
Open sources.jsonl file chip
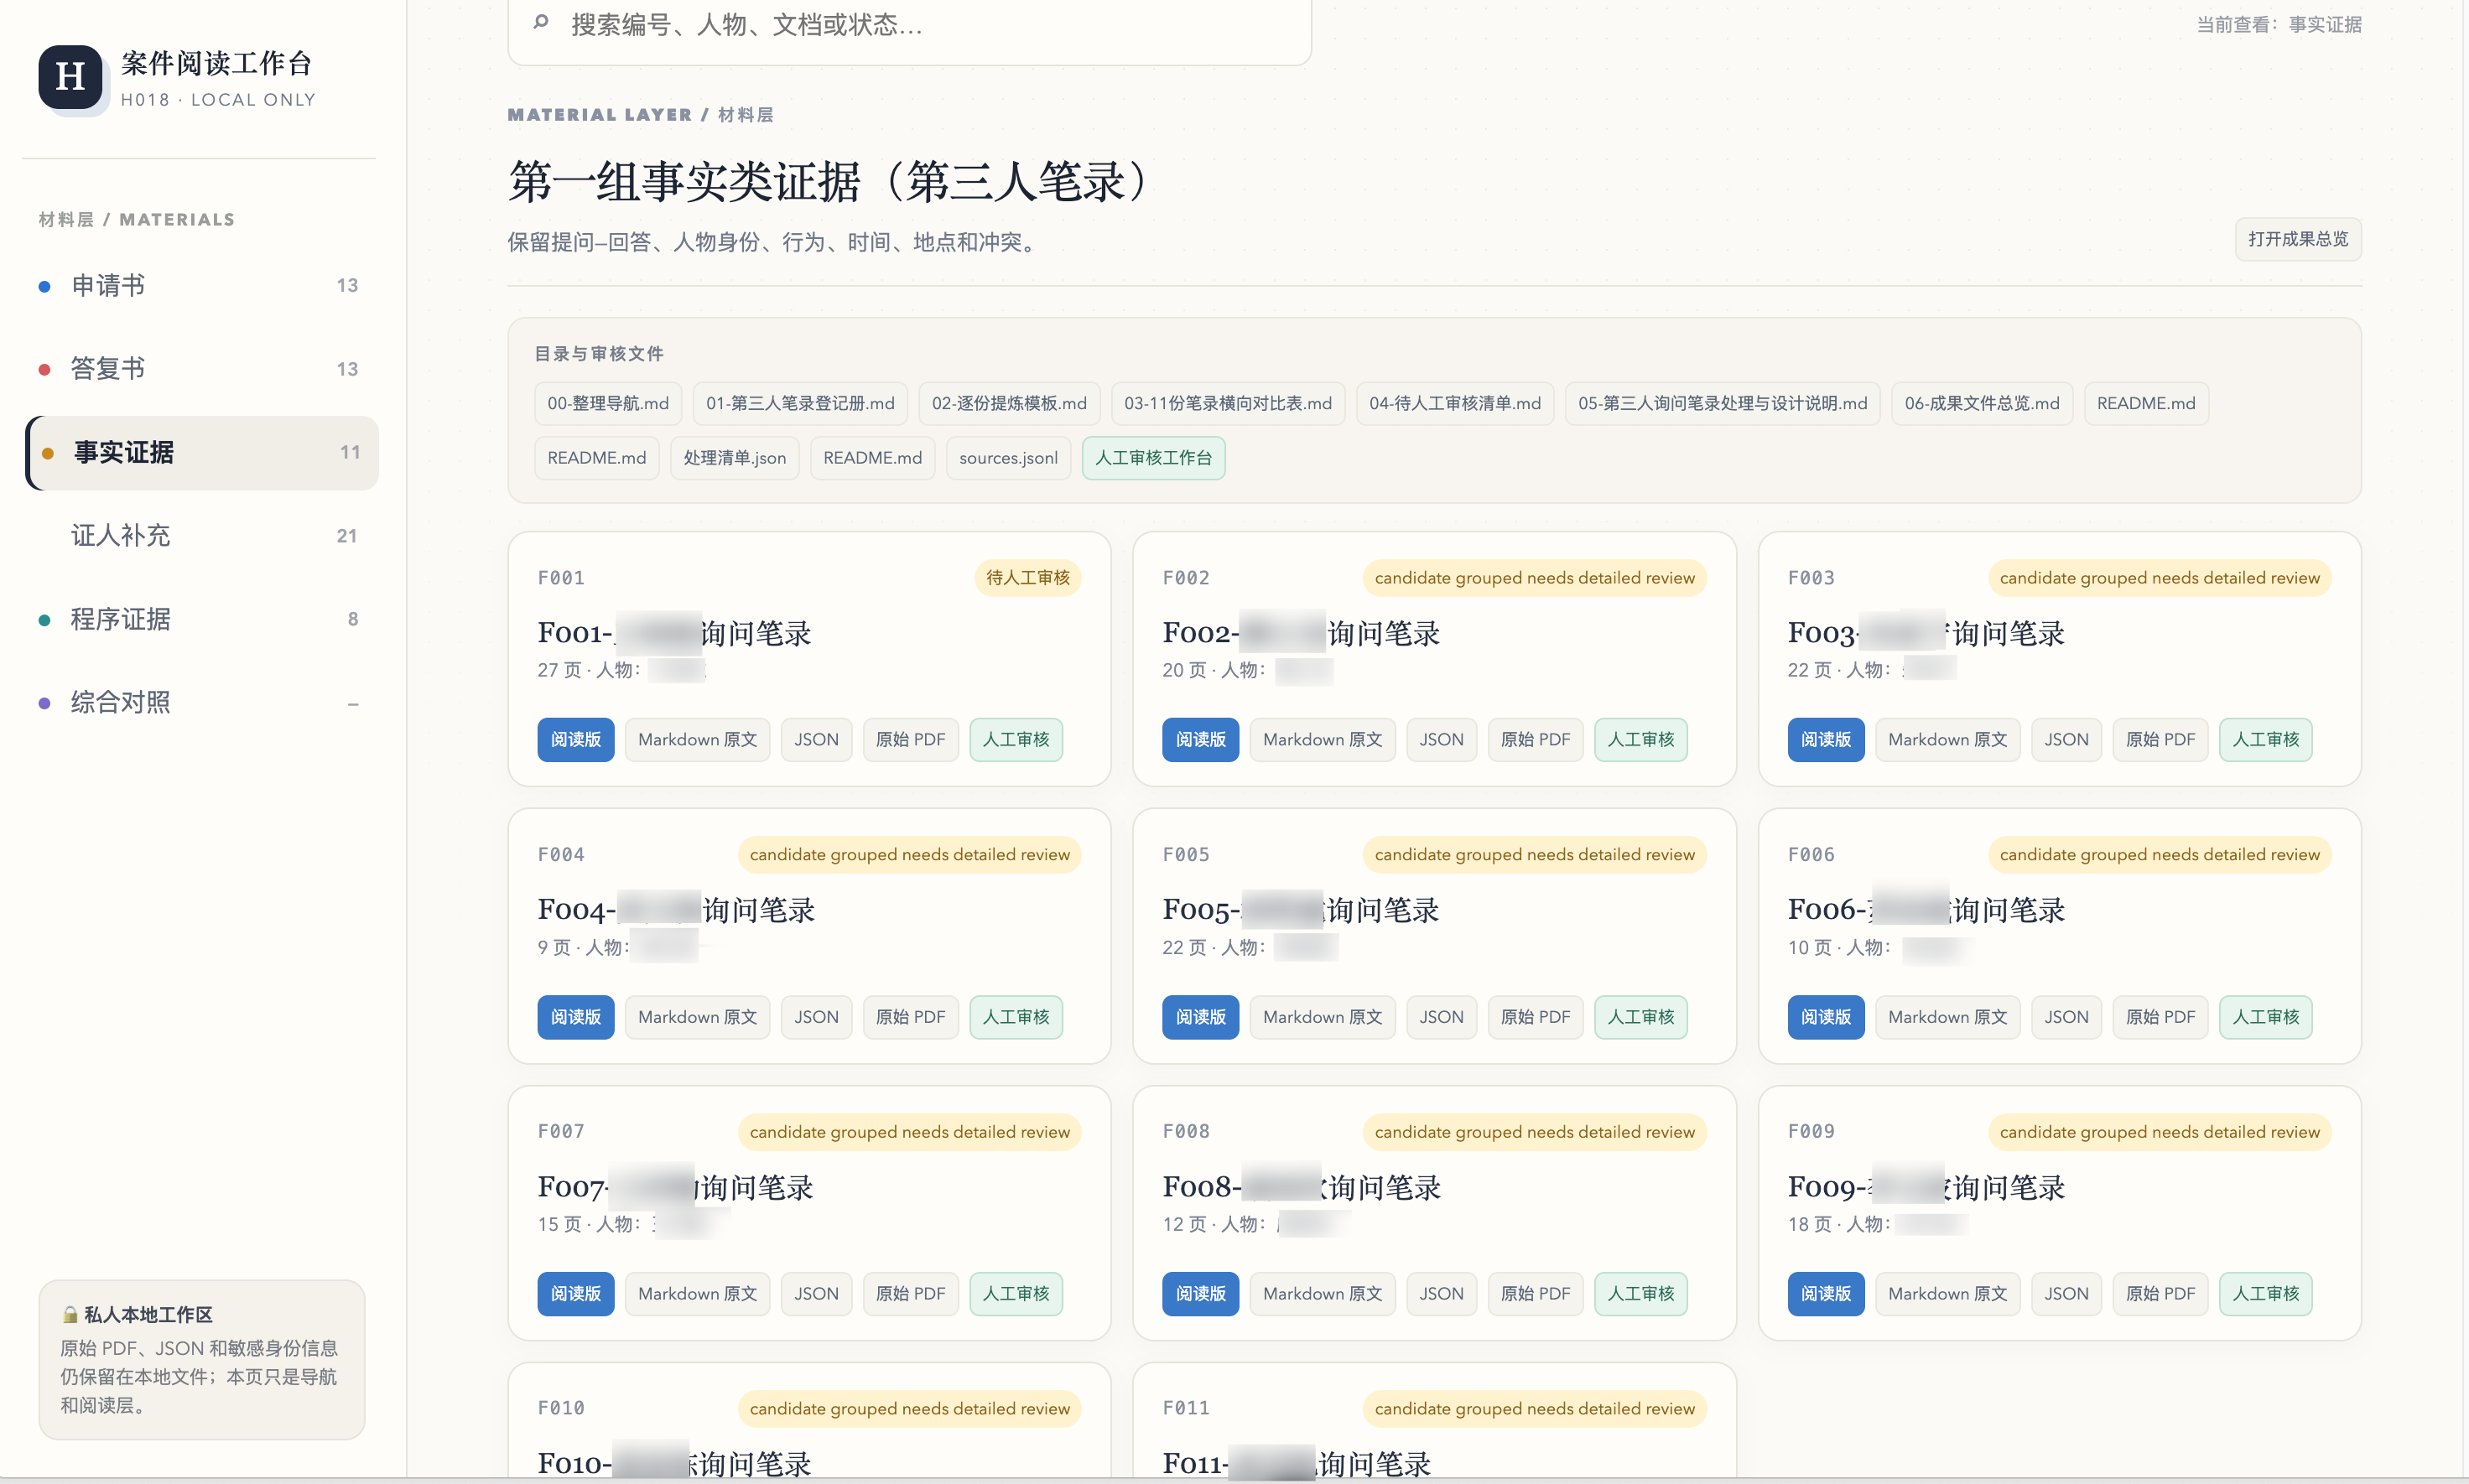tap(1008, 458)
